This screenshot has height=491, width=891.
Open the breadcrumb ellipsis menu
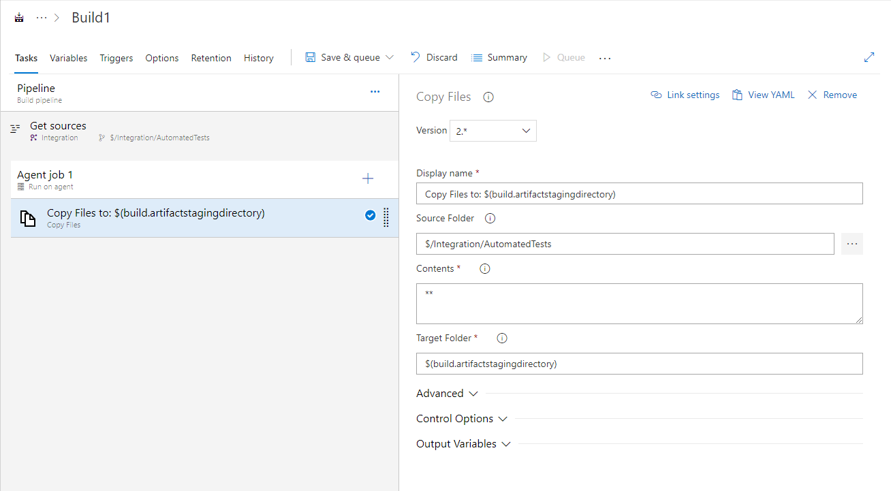[x=43, y=16]
